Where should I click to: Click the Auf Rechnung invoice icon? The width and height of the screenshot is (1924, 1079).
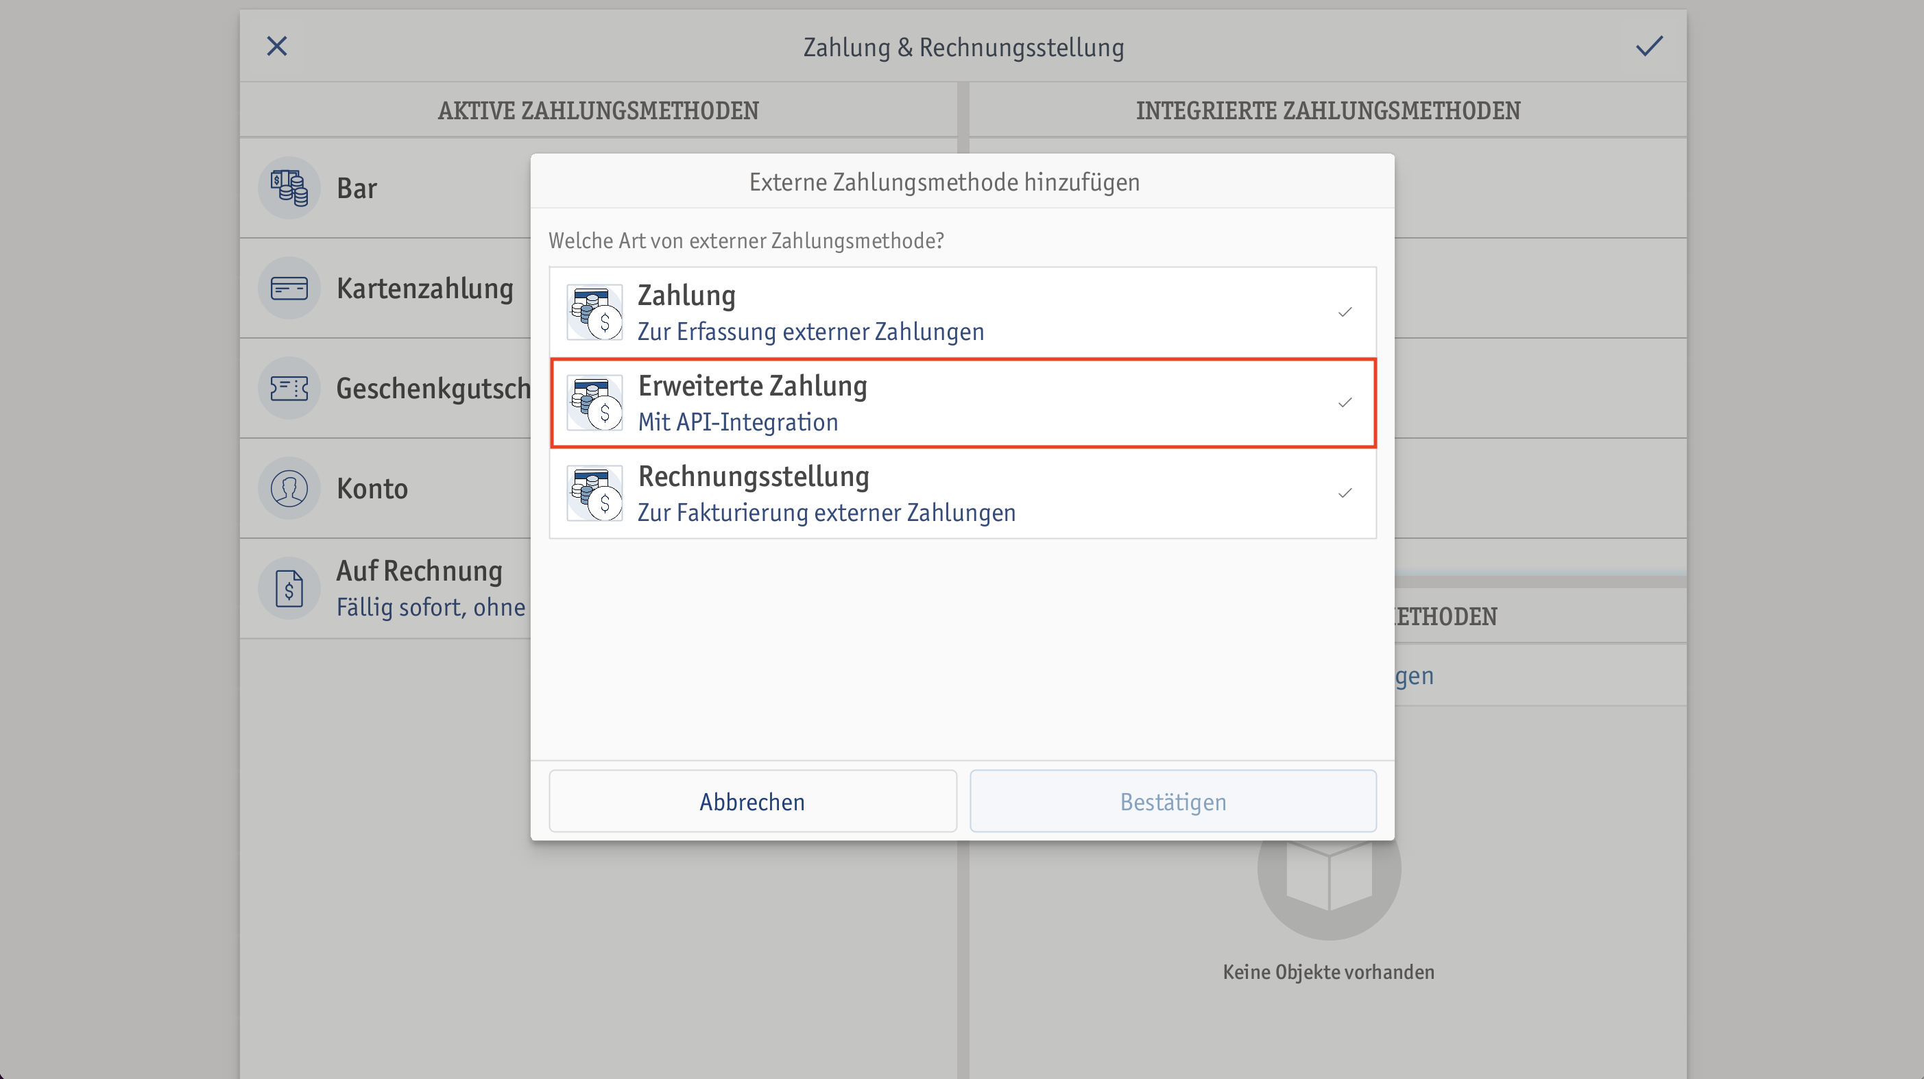point(289,588)
